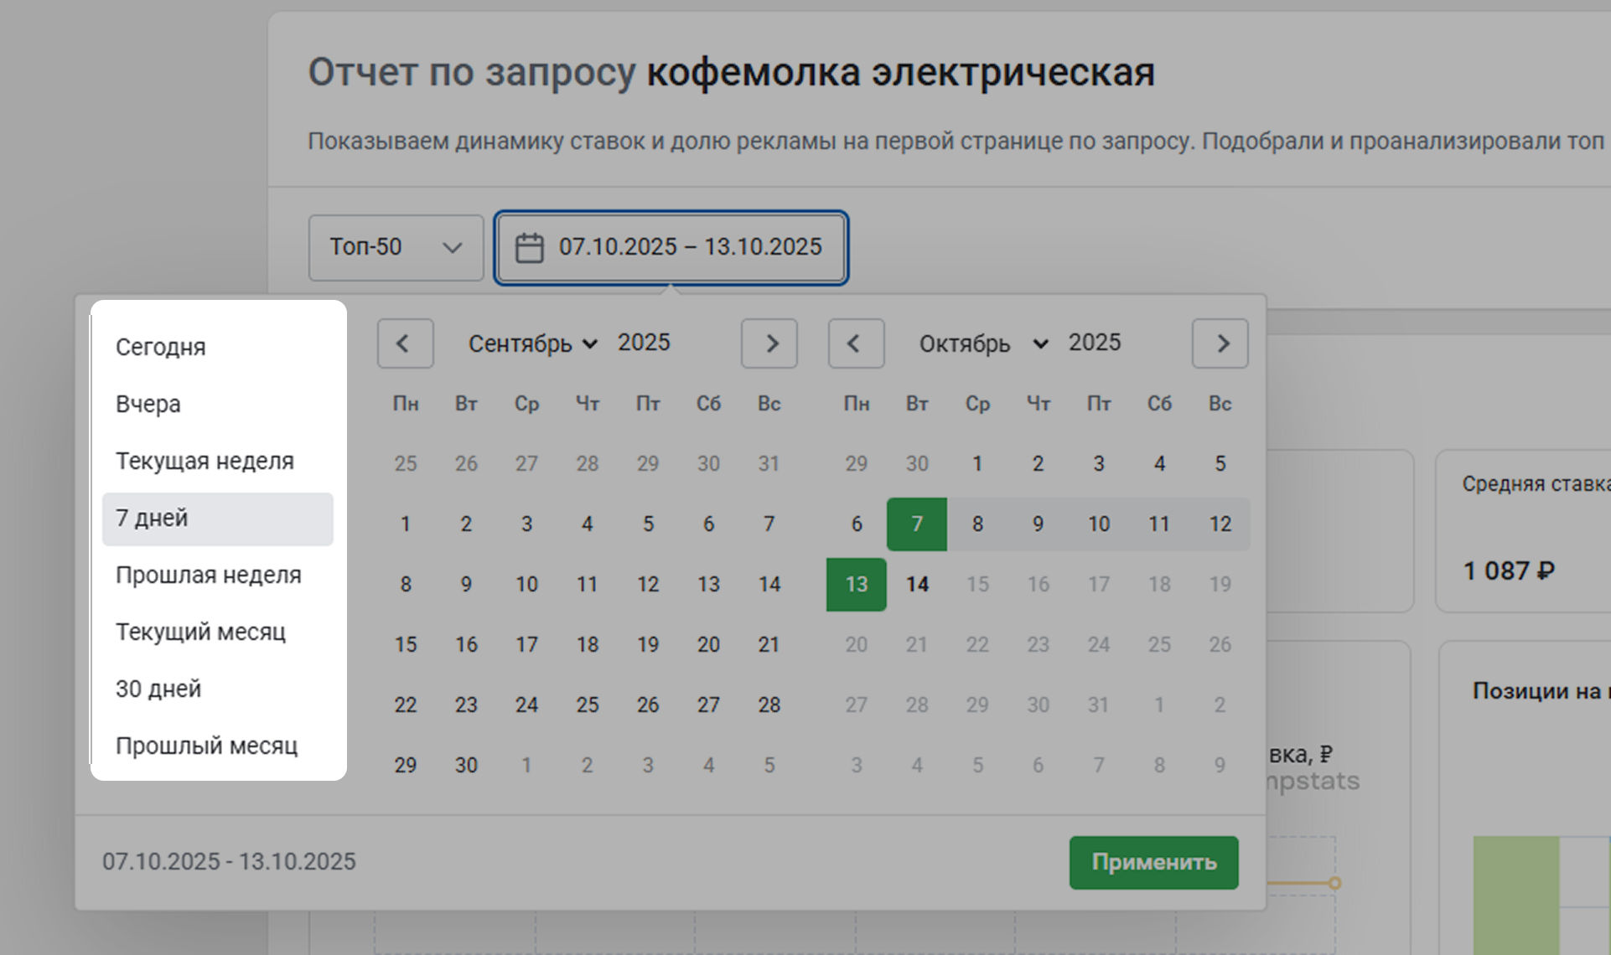The width and height of the screenshot is (1611, 955).
Task: Pick the 30 дней preset
Action: [158, 689]
